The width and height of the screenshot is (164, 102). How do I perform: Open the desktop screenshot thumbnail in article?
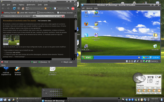[x=11, y=41]
